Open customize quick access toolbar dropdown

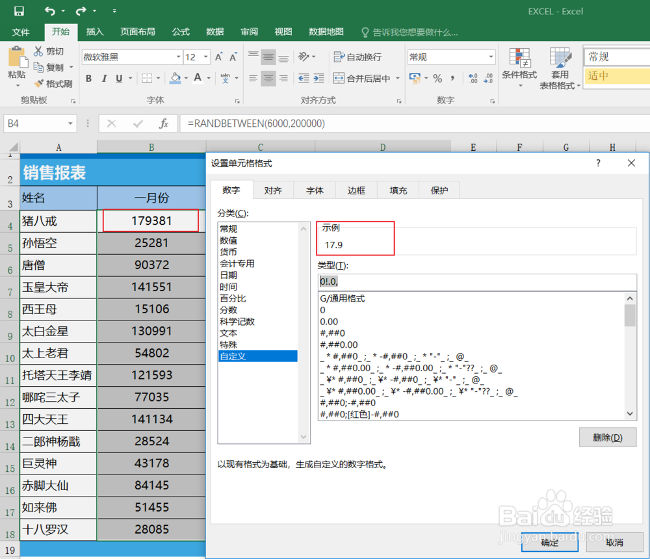pyautogui.click(x=114, y=11)
